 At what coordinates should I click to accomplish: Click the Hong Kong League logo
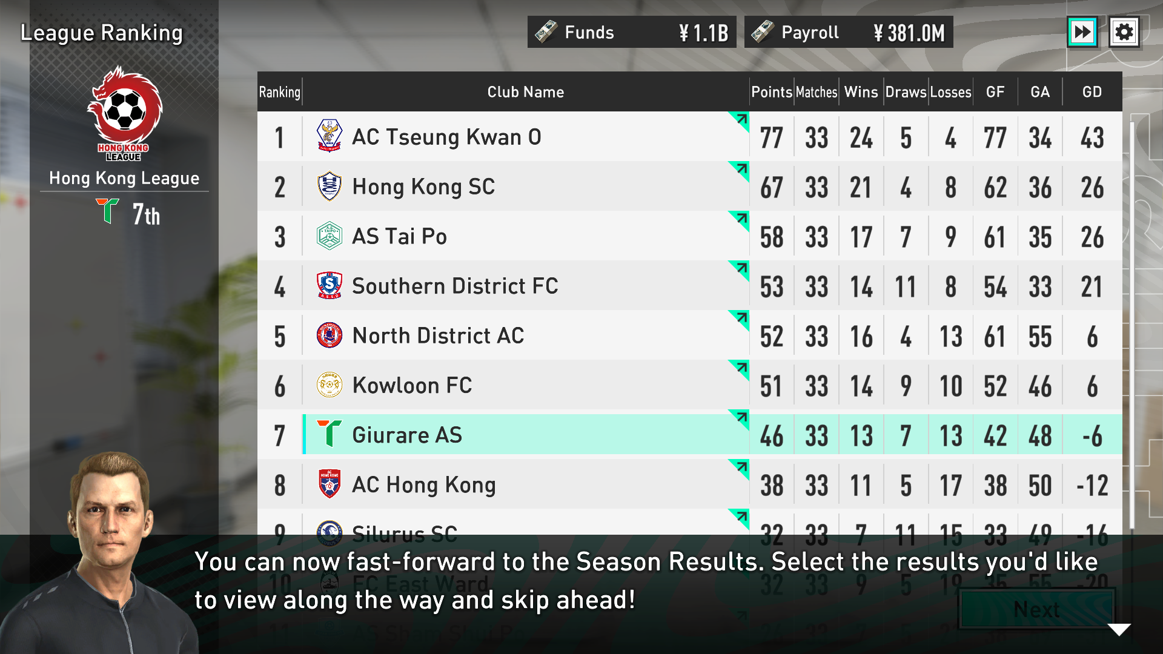tap(124, 113)
